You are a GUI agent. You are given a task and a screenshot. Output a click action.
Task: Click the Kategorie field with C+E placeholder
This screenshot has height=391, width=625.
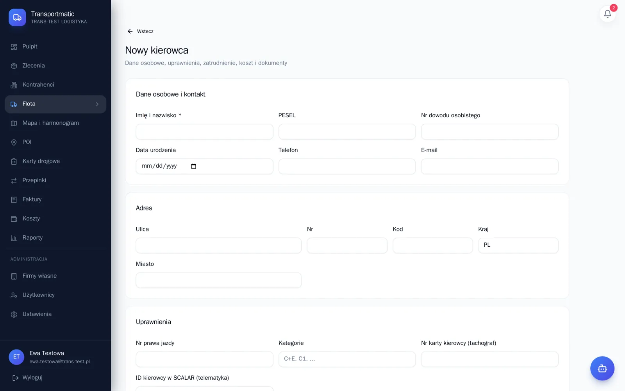click(347, 359)
